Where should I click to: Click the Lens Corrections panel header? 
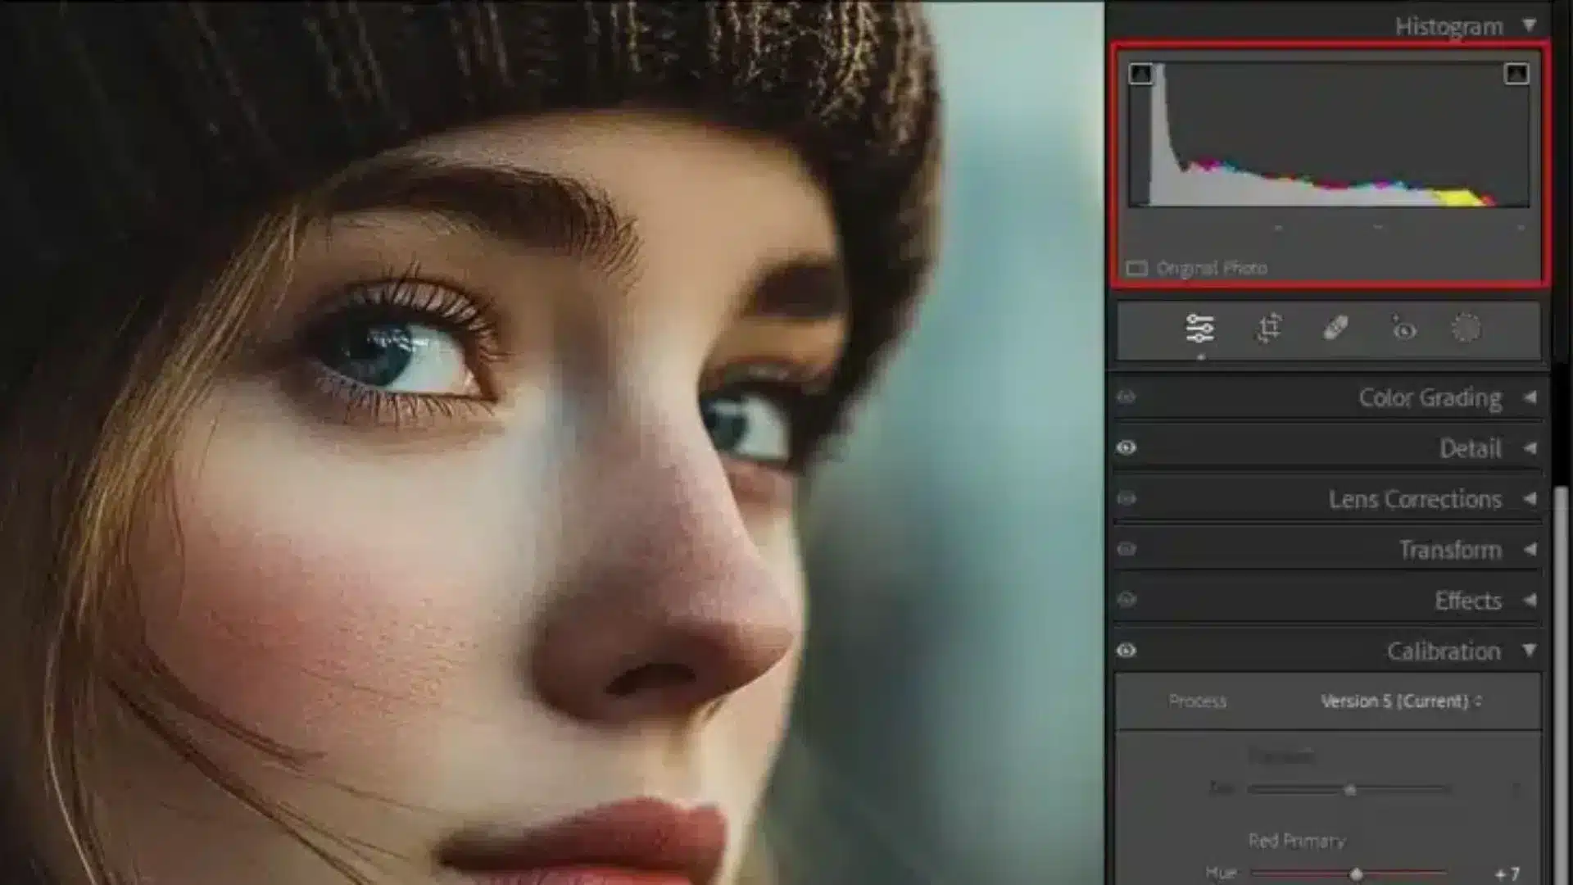(1327, 499)
